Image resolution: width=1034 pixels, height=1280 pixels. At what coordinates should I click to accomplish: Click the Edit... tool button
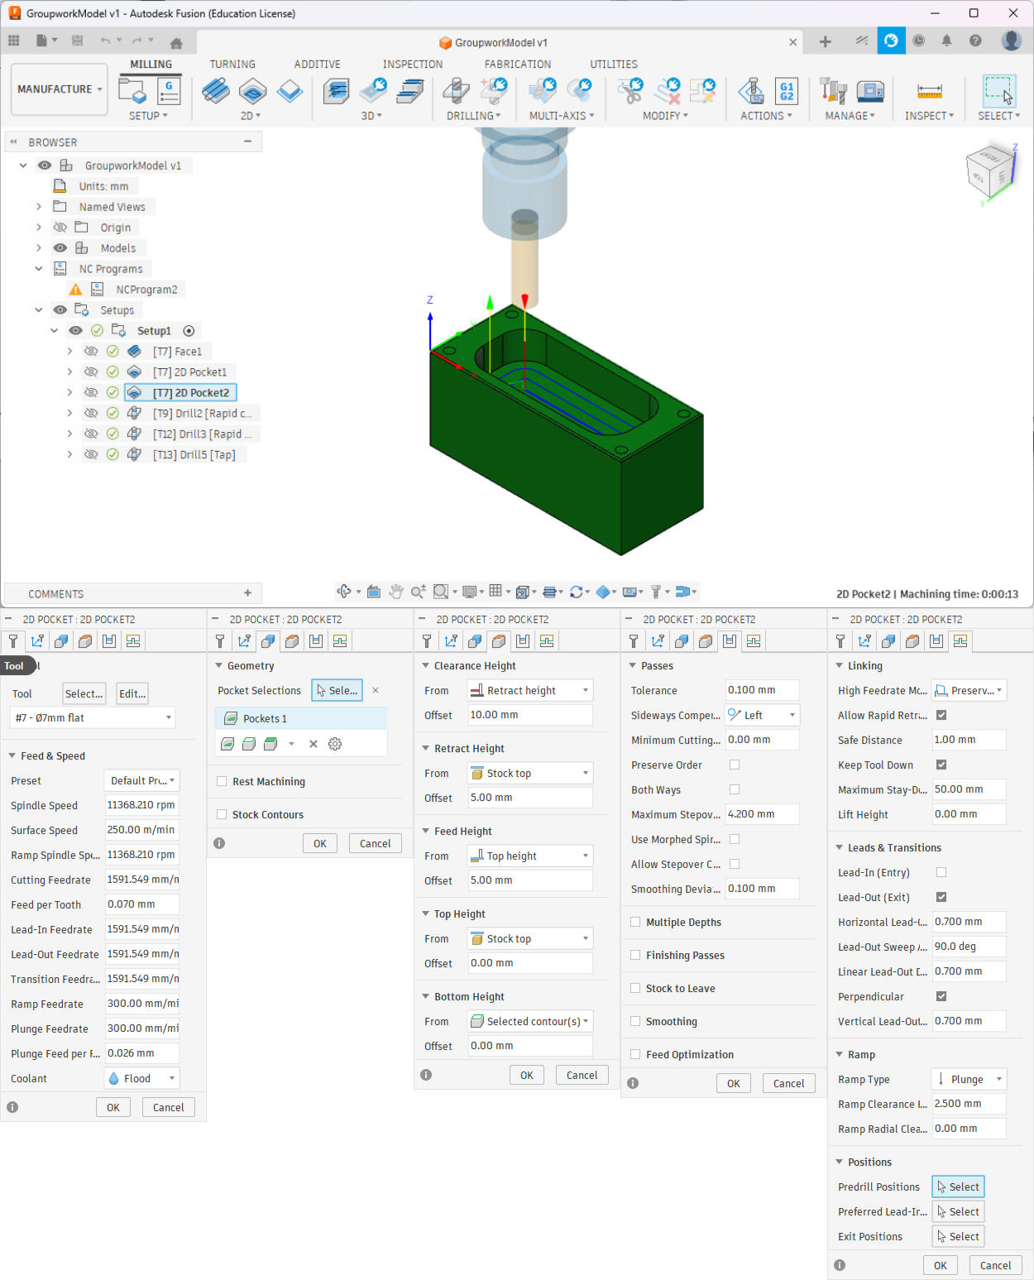(x=132, y=693)
